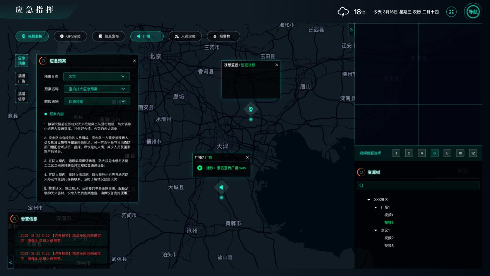
Task: Open the 导航 round button
Action: point(473,12)
